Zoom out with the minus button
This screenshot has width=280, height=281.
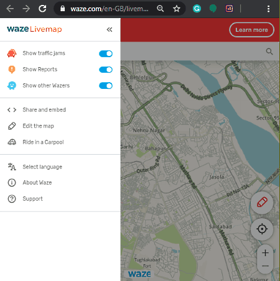(x=265, y=266)
